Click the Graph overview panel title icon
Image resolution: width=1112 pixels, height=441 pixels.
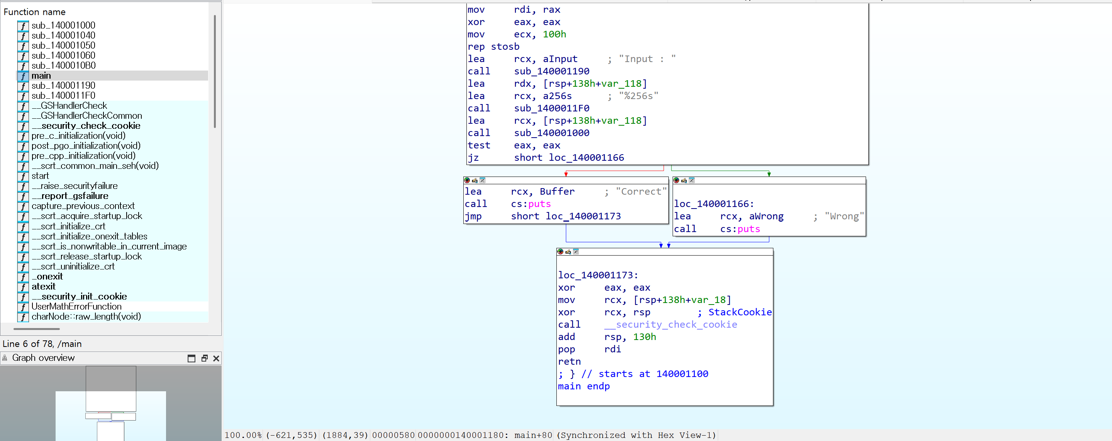5,358
